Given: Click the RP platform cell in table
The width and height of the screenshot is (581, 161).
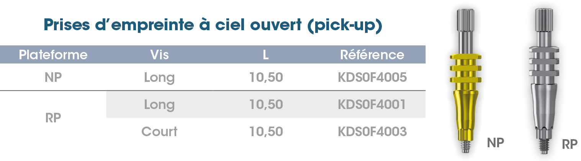Looking at the screenshot, I should pyautogui.click(x=53, y=118).
